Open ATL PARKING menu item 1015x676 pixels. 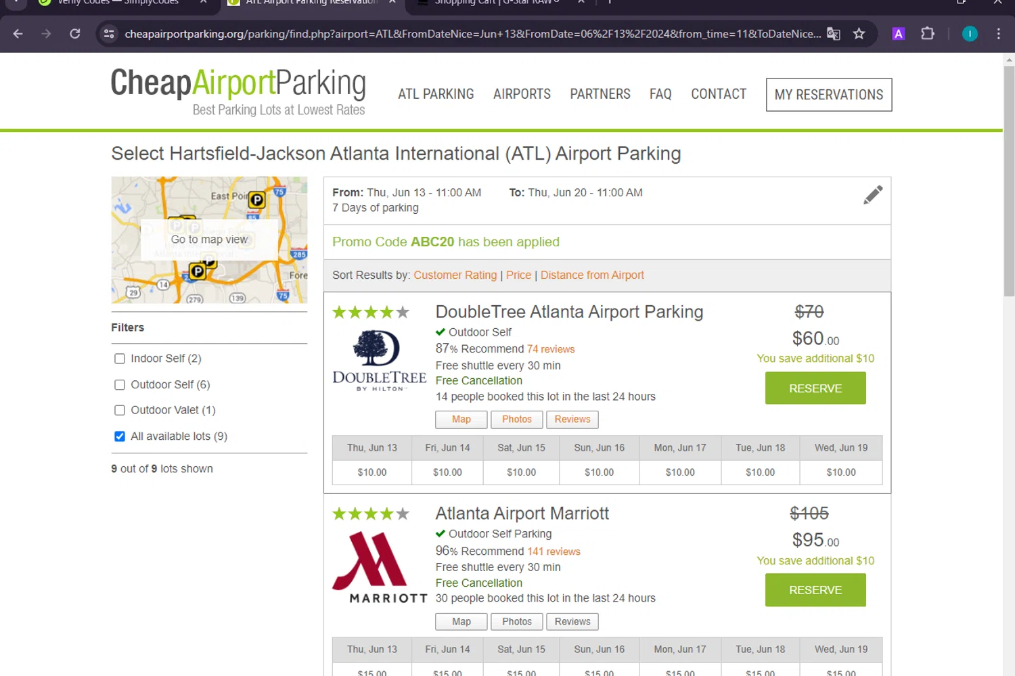[436, 94]
